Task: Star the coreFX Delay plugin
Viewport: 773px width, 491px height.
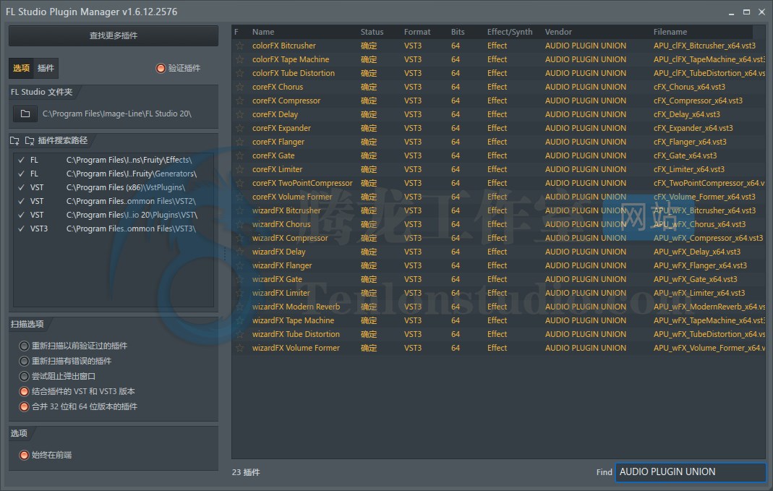Action: pyautogui.click(x=239, y=114)
